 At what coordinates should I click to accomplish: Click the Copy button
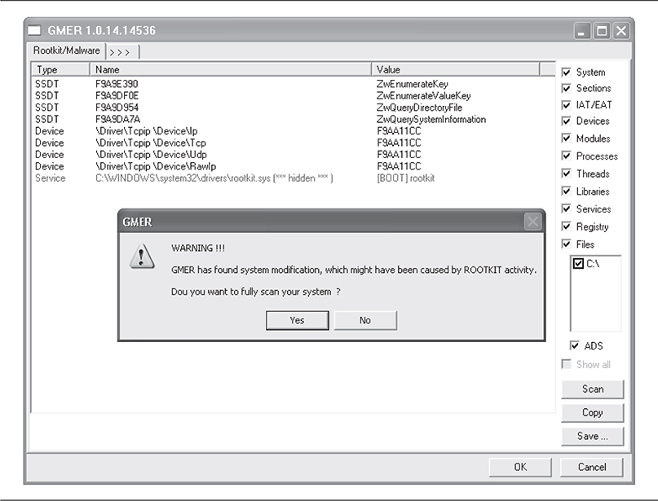point(593,412)
